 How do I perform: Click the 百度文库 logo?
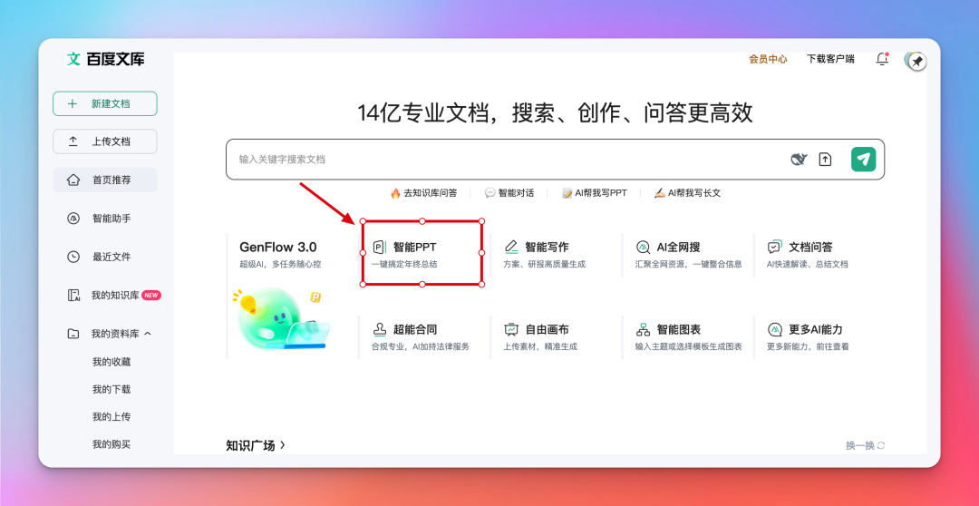[x=105, y=59]
